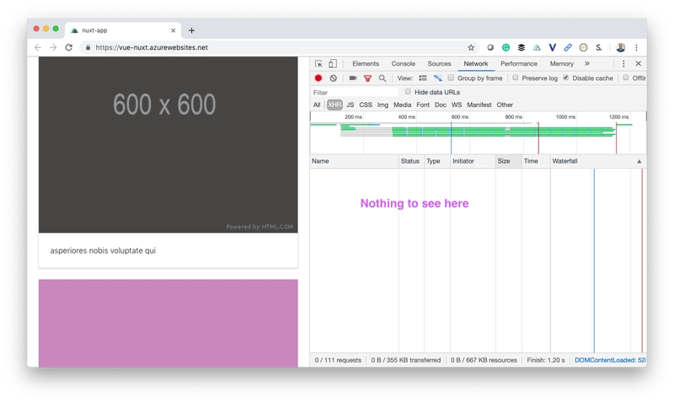Activate the inspect element picker
This screenshot has width=674, height=403.
click(x=319, y=63)
